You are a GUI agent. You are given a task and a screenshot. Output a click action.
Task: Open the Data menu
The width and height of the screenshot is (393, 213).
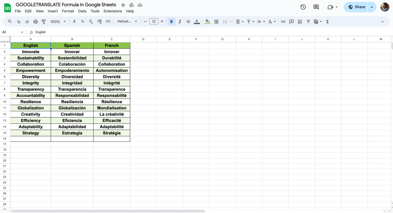[x=82, y=11]
